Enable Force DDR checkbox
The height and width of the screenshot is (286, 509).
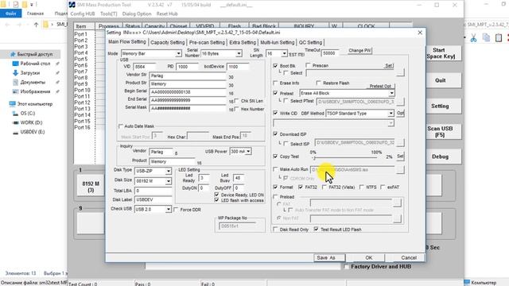click(x=176, y=210)
